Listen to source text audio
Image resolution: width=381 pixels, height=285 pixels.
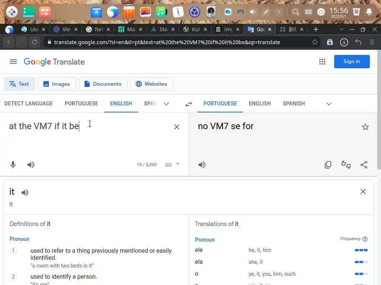coord(31,165)
